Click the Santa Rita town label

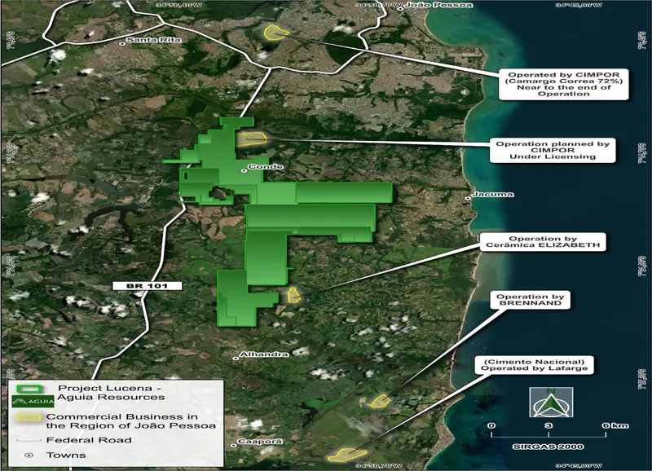coord(153,39)
